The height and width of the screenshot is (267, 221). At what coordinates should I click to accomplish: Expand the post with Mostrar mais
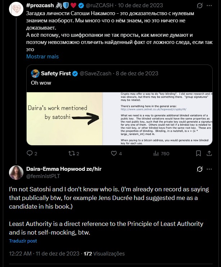point(42,57)
